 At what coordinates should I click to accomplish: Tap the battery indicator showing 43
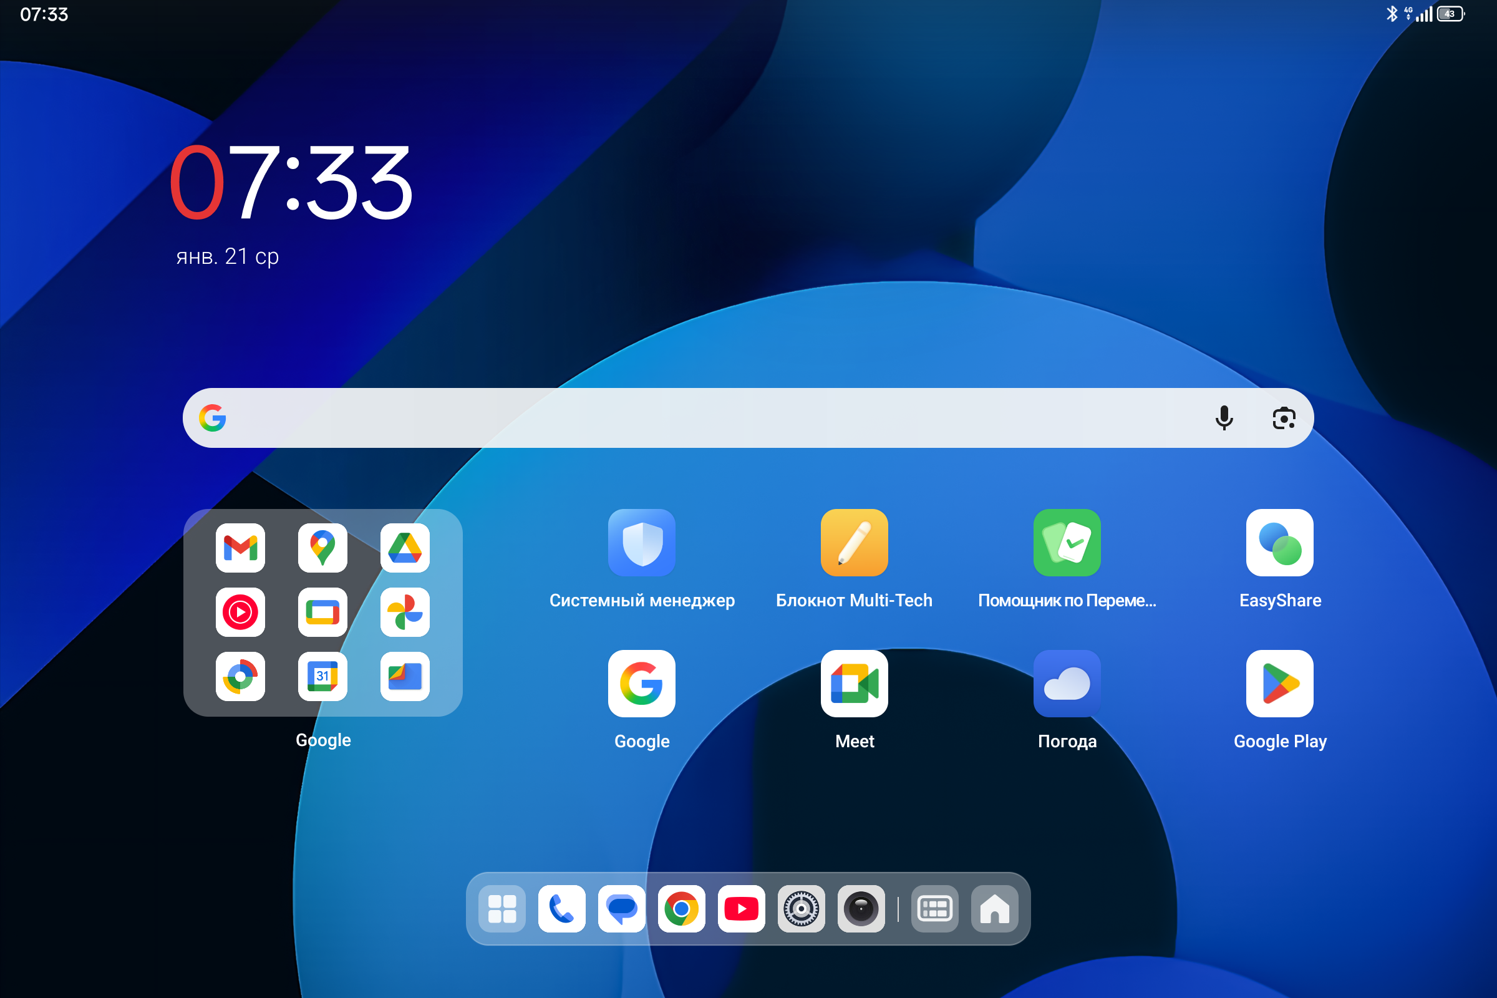click(1451, 13)
